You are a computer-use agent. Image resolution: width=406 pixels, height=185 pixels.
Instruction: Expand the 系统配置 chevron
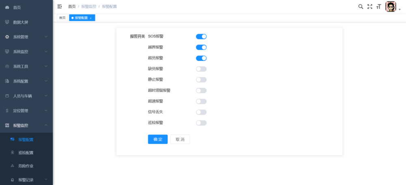click(x=46, y=81)
